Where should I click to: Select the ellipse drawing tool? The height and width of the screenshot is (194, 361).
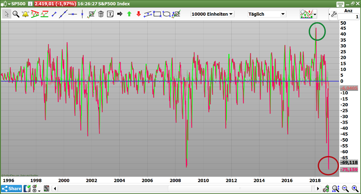pyautogui.click(x=167, y=14)
